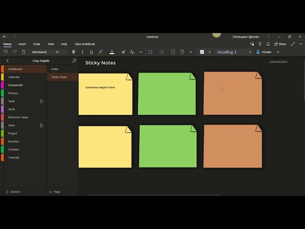
Task: Click the Undo icon
Action: click(x=6, y=52)
